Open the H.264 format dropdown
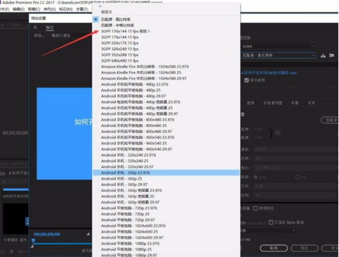 click(278, 46)
